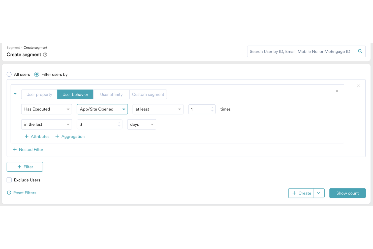Select the All users radio button
Screen dimensions: 373x249
tap(9, 74)
